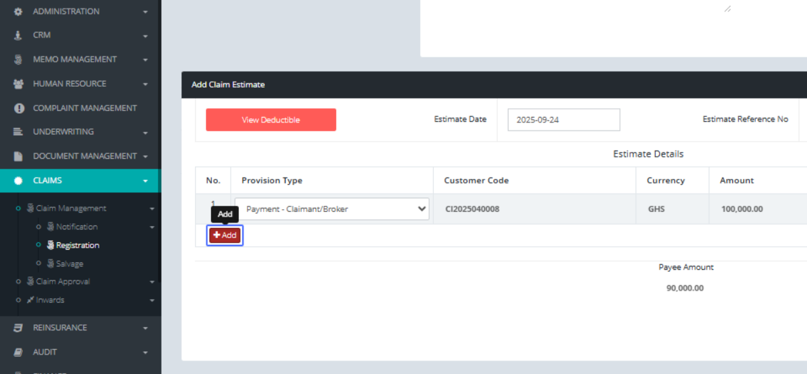The height and width of the screenshot is (374, 807).
Task: Open Notification submenu item
Action: (76, 227)
